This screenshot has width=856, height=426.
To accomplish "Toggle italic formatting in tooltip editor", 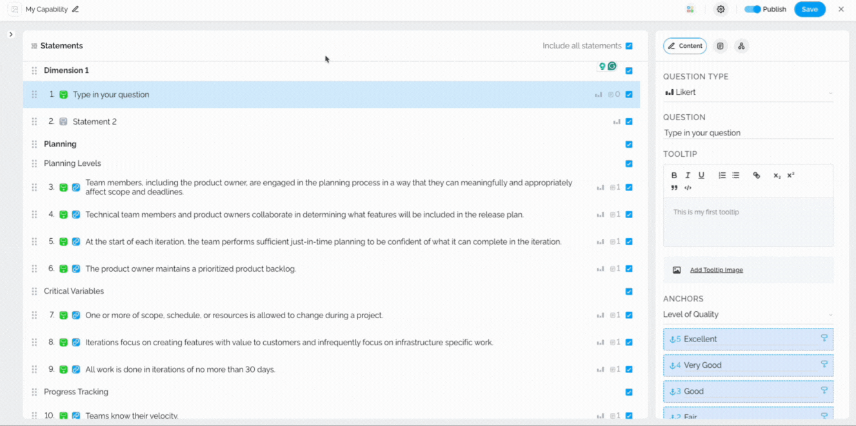I will click(688, 176).
